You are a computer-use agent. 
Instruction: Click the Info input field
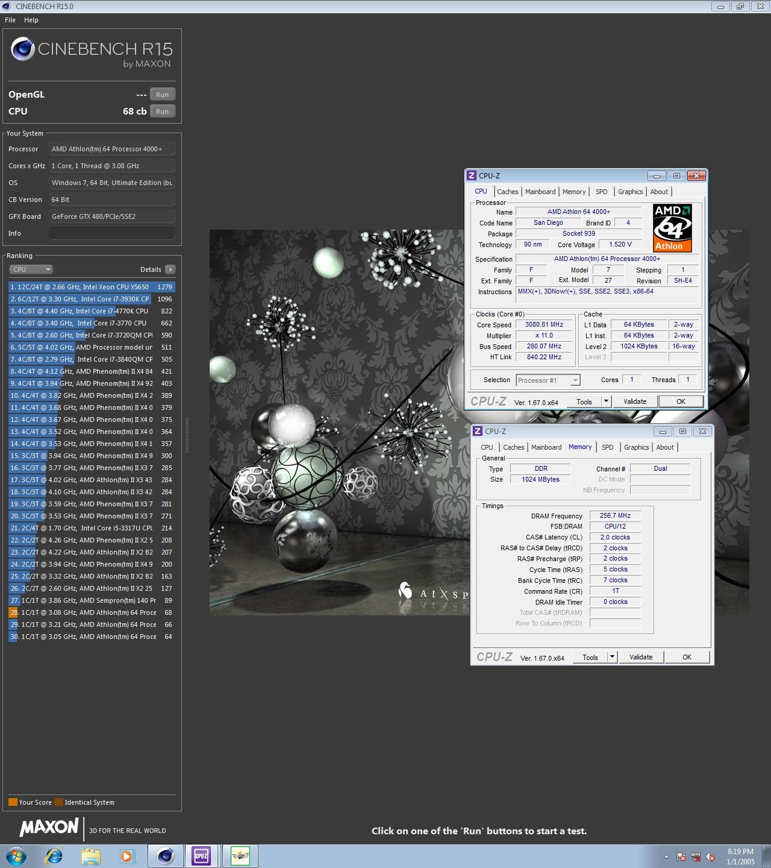112,233
